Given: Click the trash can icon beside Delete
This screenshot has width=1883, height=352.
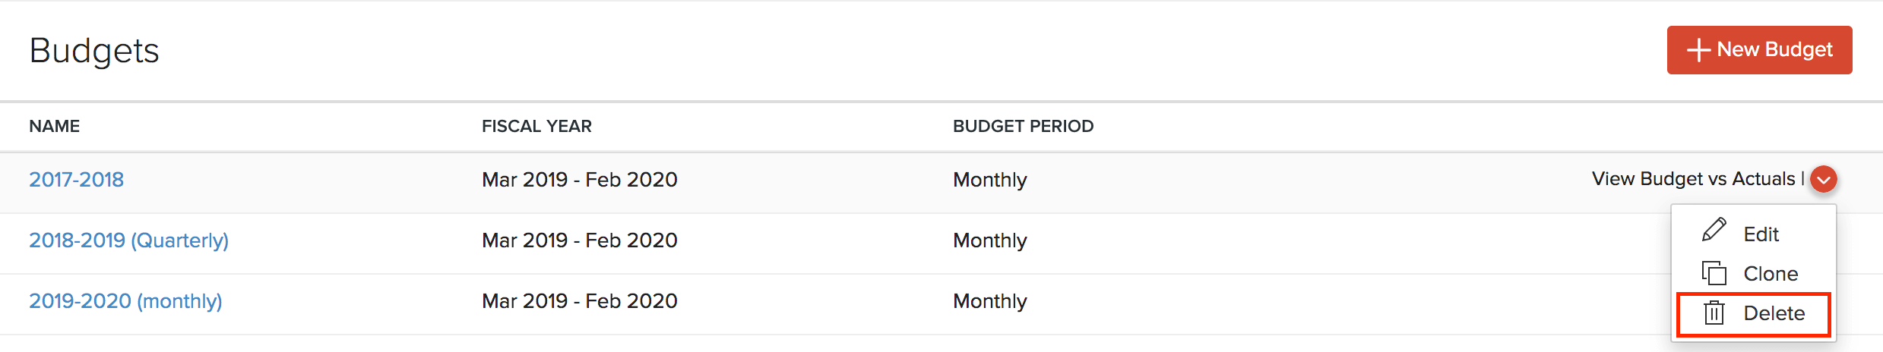Looking at the screenshot, I should 1714,313.
